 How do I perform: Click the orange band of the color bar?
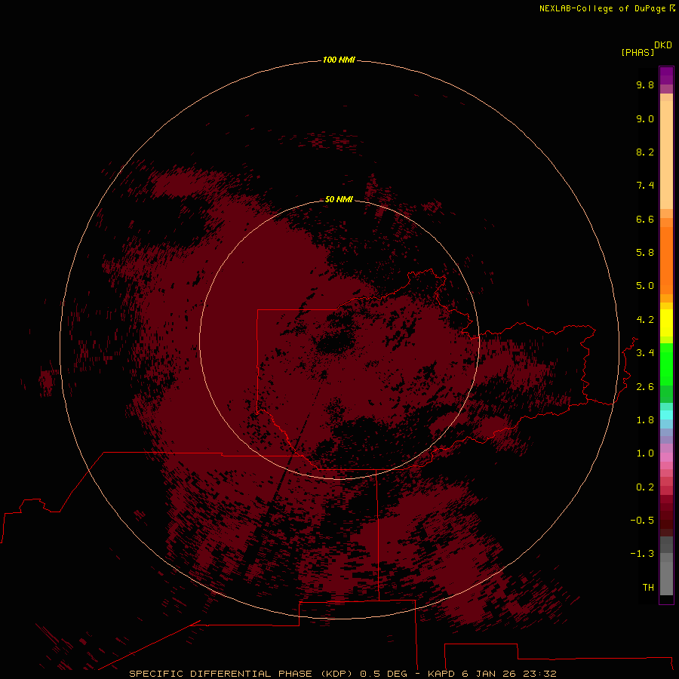click(x=666, y=260)
